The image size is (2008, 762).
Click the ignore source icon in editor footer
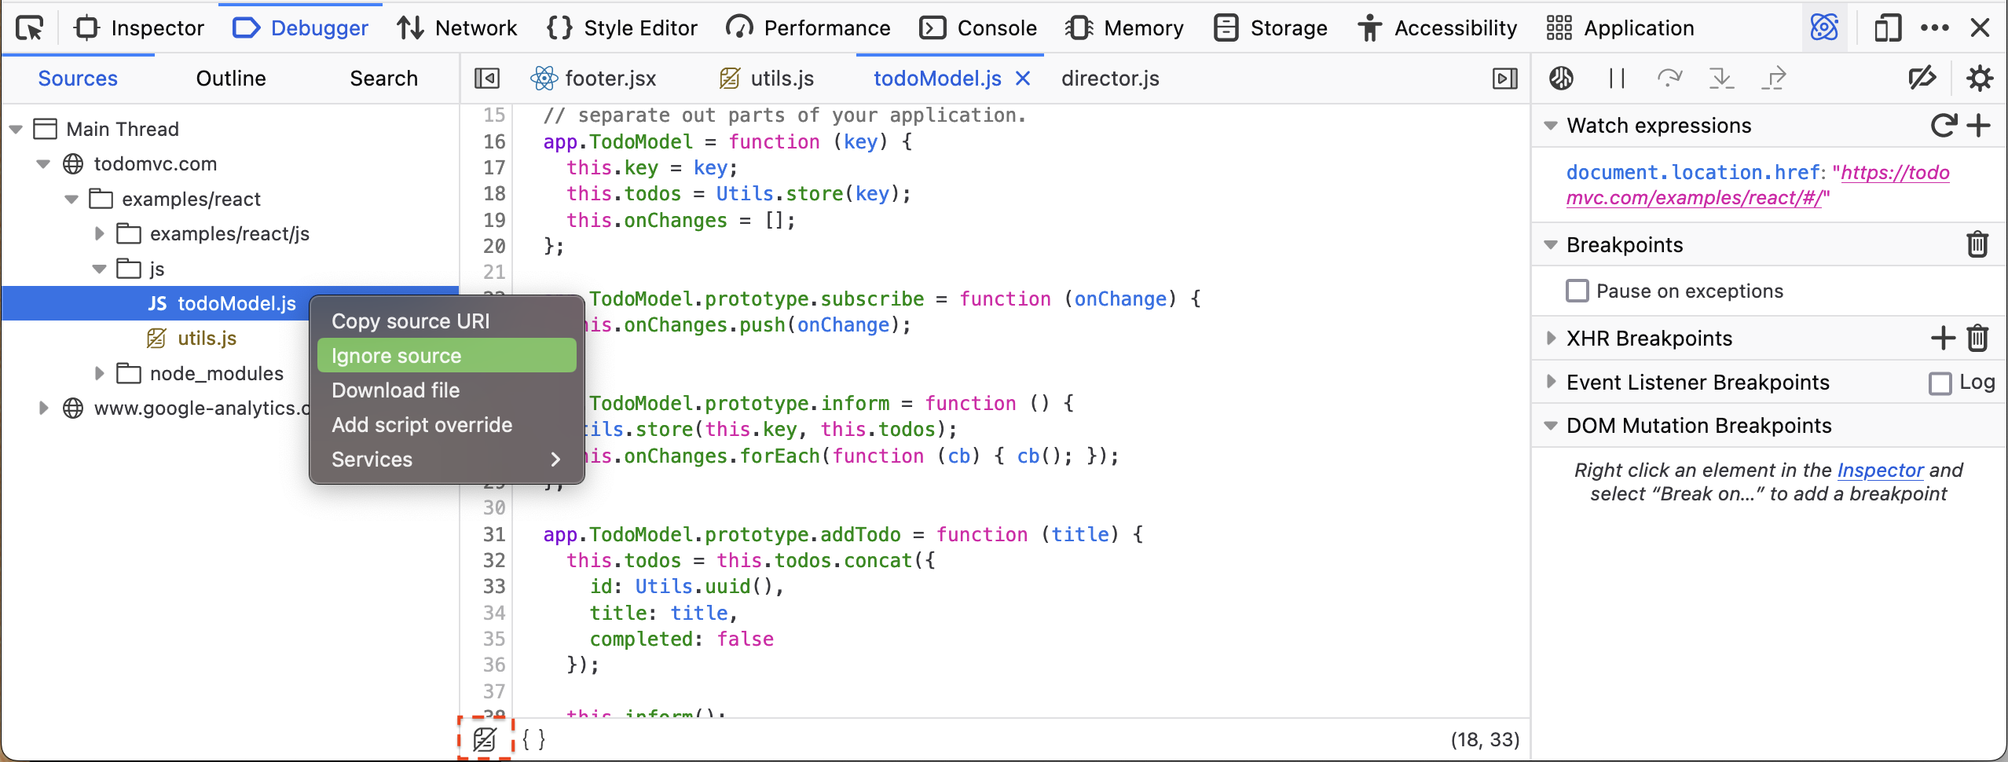click(x=485, y=739)
